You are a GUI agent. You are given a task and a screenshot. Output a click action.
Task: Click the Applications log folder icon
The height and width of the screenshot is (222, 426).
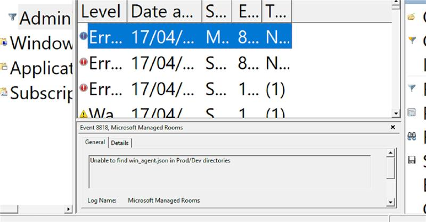point(4,67)
